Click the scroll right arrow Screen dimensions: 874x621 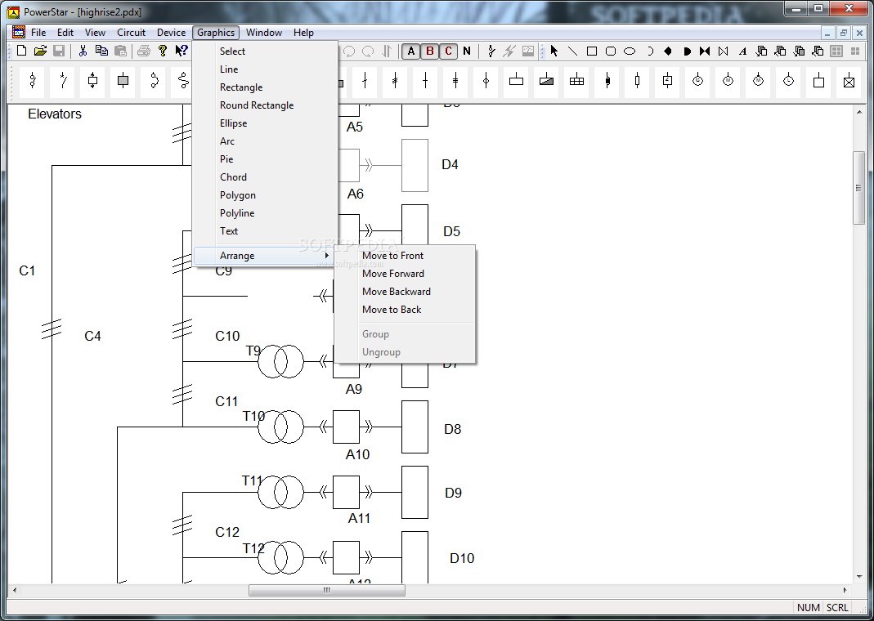[x=845, y=591]
